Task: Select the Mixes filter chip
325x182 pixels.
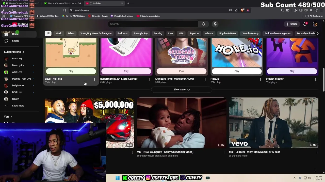Action: coord(71,33)
